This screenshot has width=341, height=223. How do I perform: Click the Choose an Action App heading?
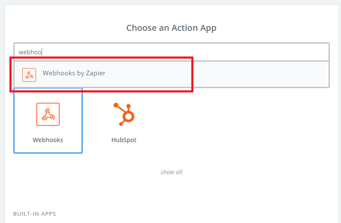point(172,28)
